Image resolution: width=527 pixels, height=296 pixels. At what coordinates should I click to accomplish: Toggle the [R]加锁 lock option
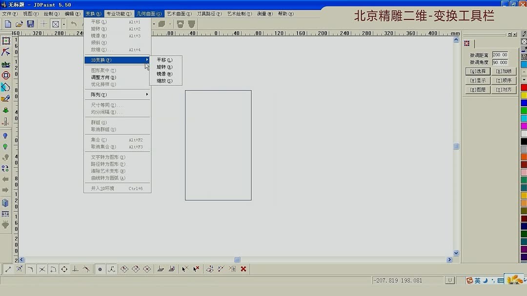(503, 71)
